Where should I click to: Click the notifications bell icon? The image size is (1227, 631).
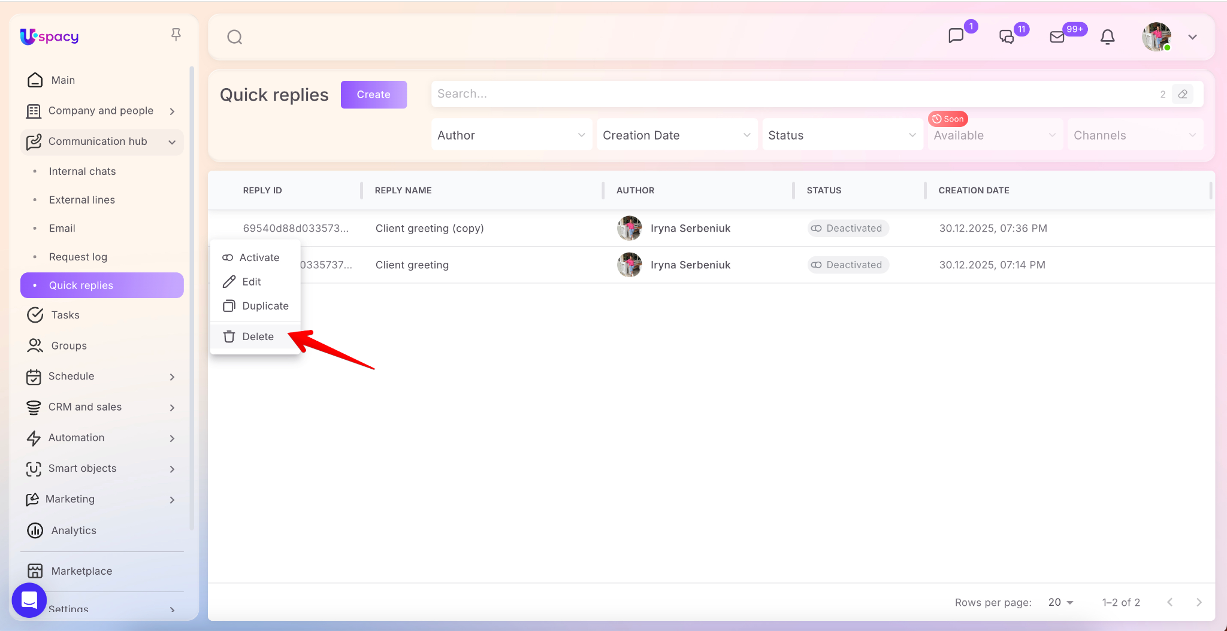pos(1108,37)
